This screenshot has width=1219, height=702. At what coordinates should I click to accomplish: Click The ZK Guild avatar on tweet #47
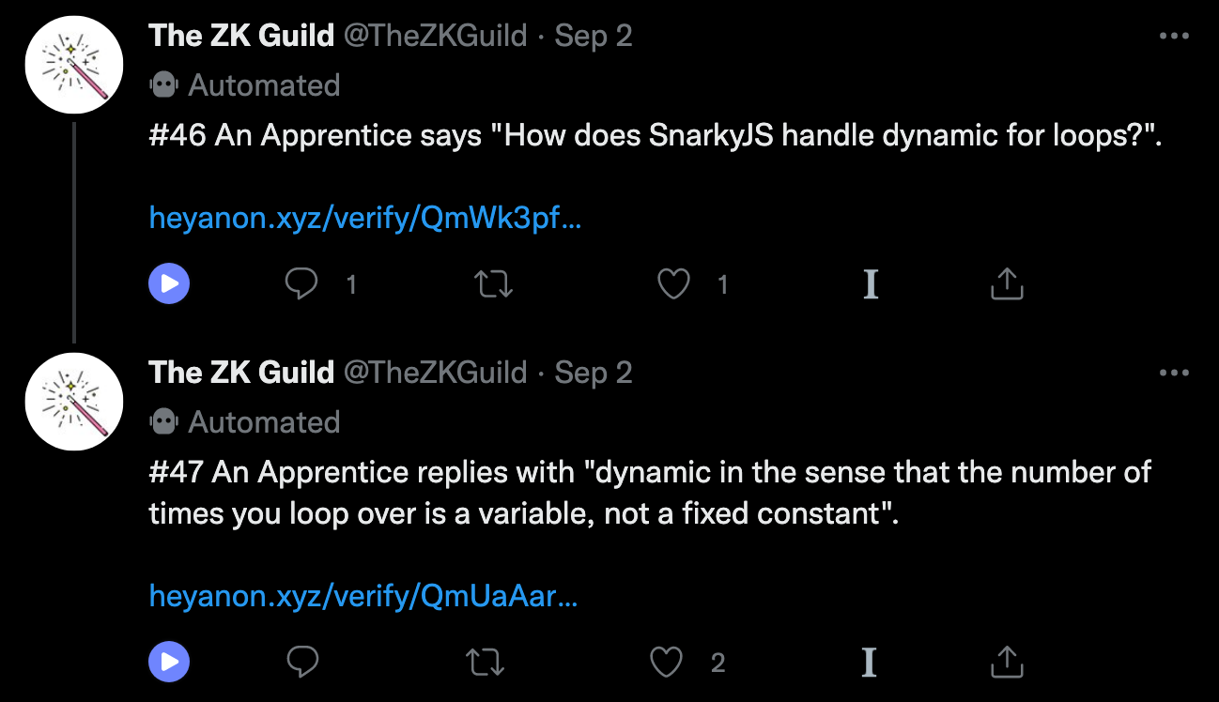point(74,401)
